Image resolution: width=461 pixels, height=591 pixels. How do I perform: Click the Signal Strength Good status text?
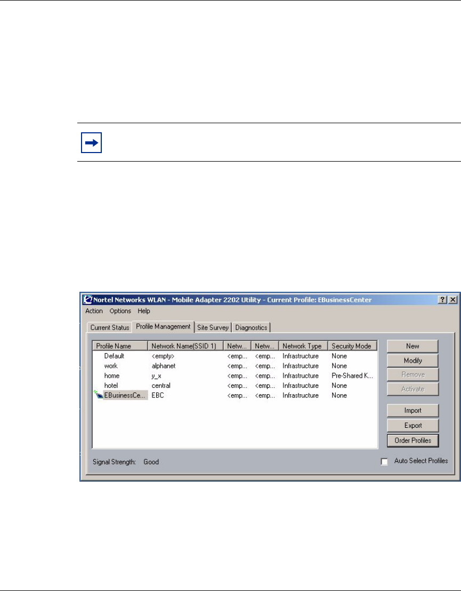[126, 462]
